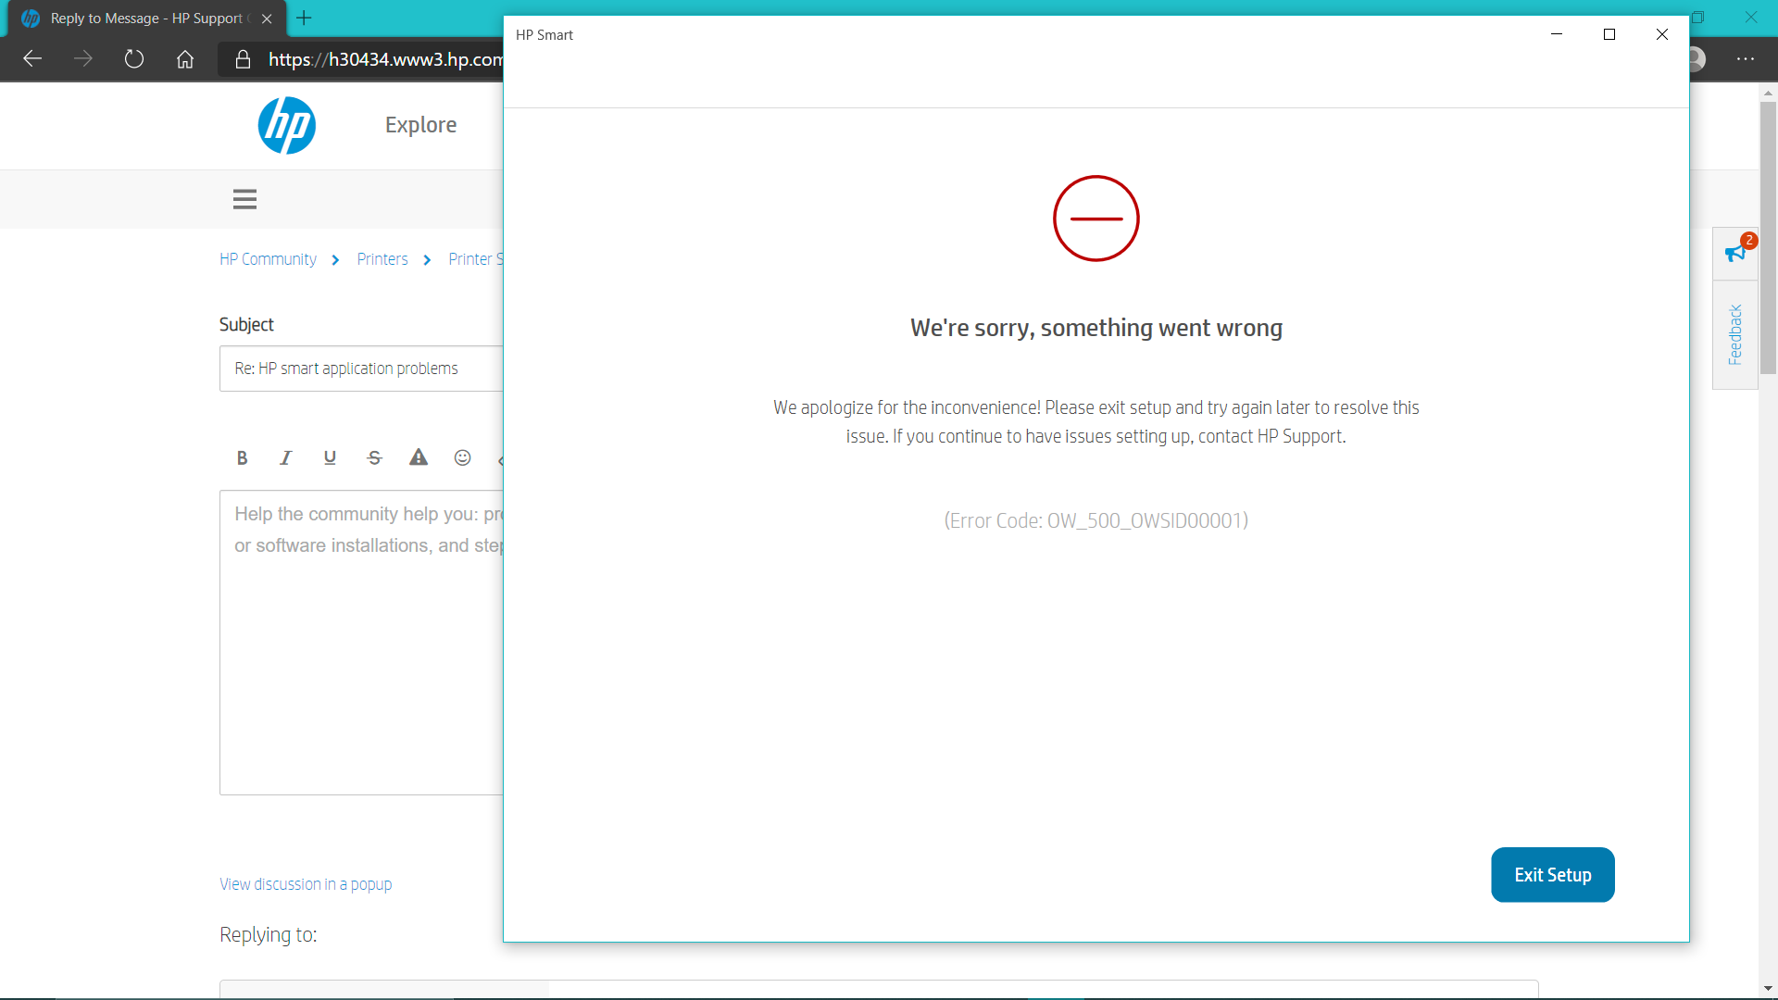Open the hamburger menu icon
The height and width of the screenshot is (1000, 1778).
coord(244,199)
